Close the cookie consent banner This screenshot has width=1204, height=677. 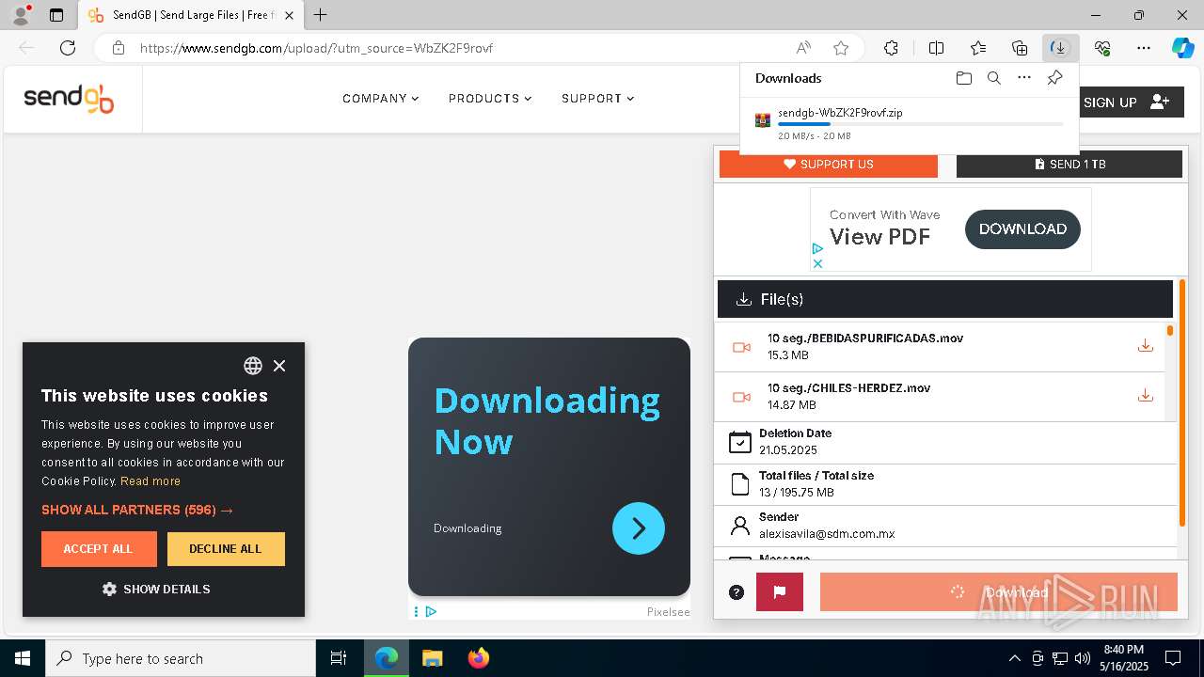coord(279,366)
